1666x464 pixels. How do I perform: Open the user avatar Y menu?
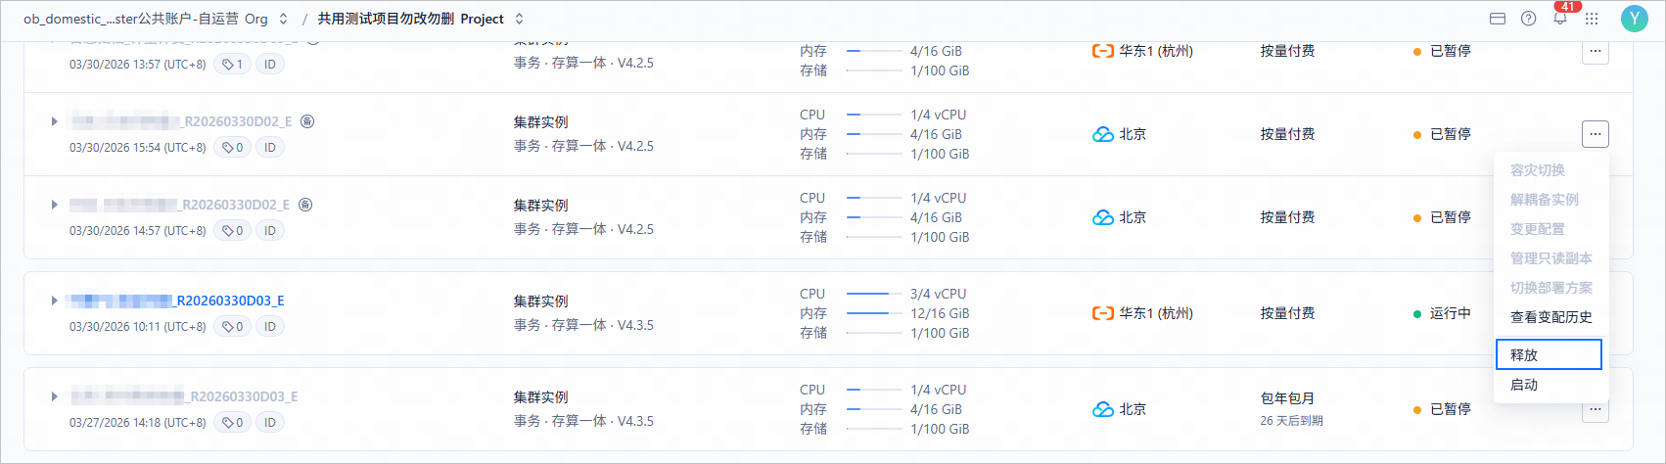[x=1634, y=19]
